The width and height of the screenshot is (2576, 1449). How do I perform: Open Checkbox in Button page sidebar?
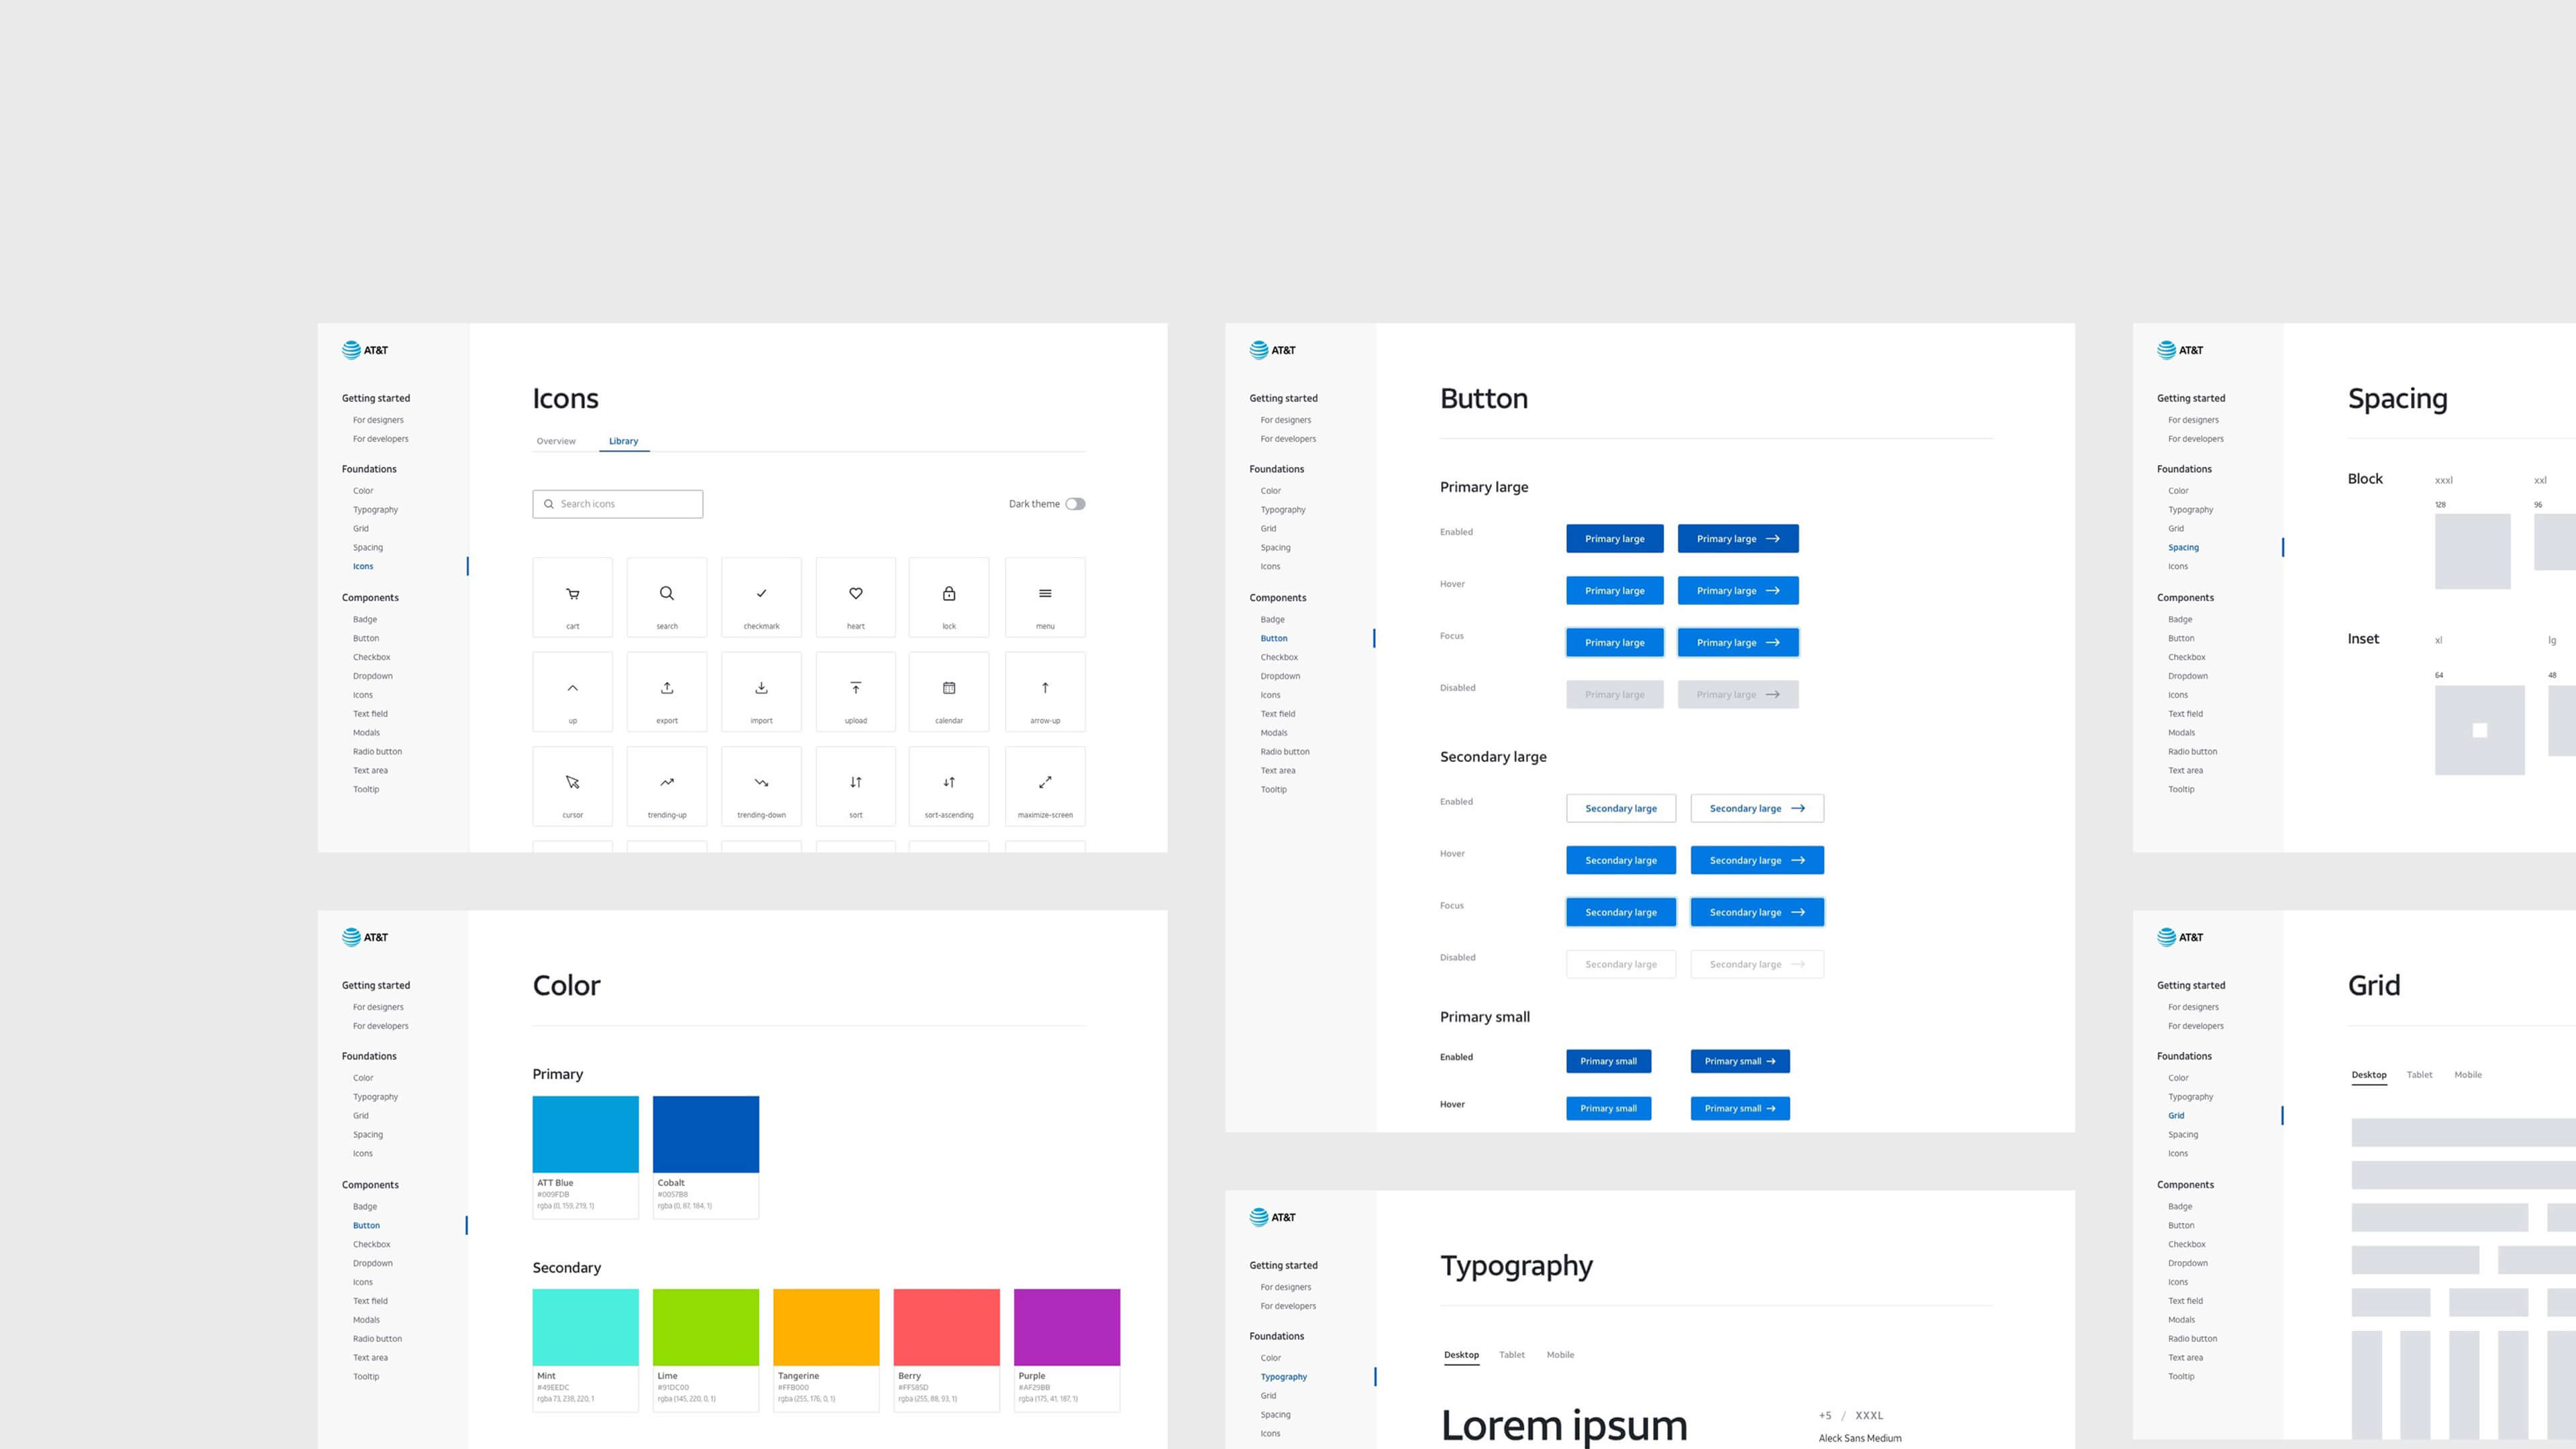1279,657
